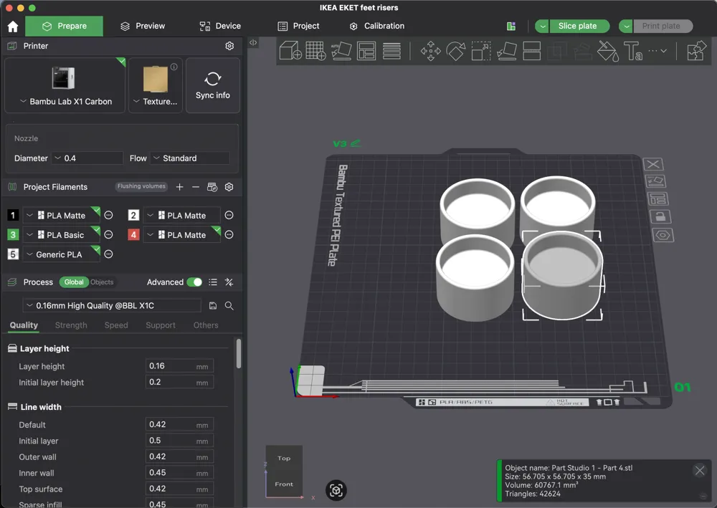Screen dimensions: 717x508
Task: Open the Strength settings tab
Action: tap(71, 325)
